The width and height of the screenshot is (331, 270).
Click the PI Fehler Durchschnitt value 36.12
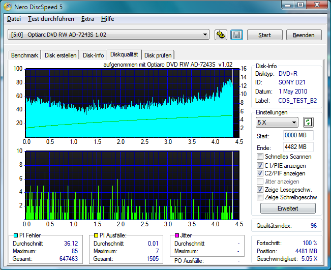click(x=71, y=244)
